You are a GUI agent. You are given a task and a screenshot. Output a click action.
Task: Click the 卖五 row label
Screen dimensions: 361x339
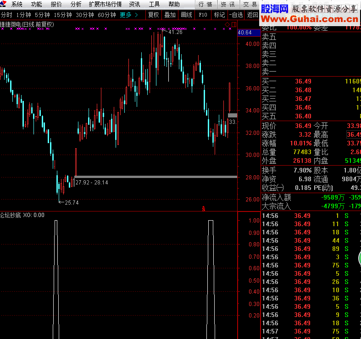coord(269,37)
